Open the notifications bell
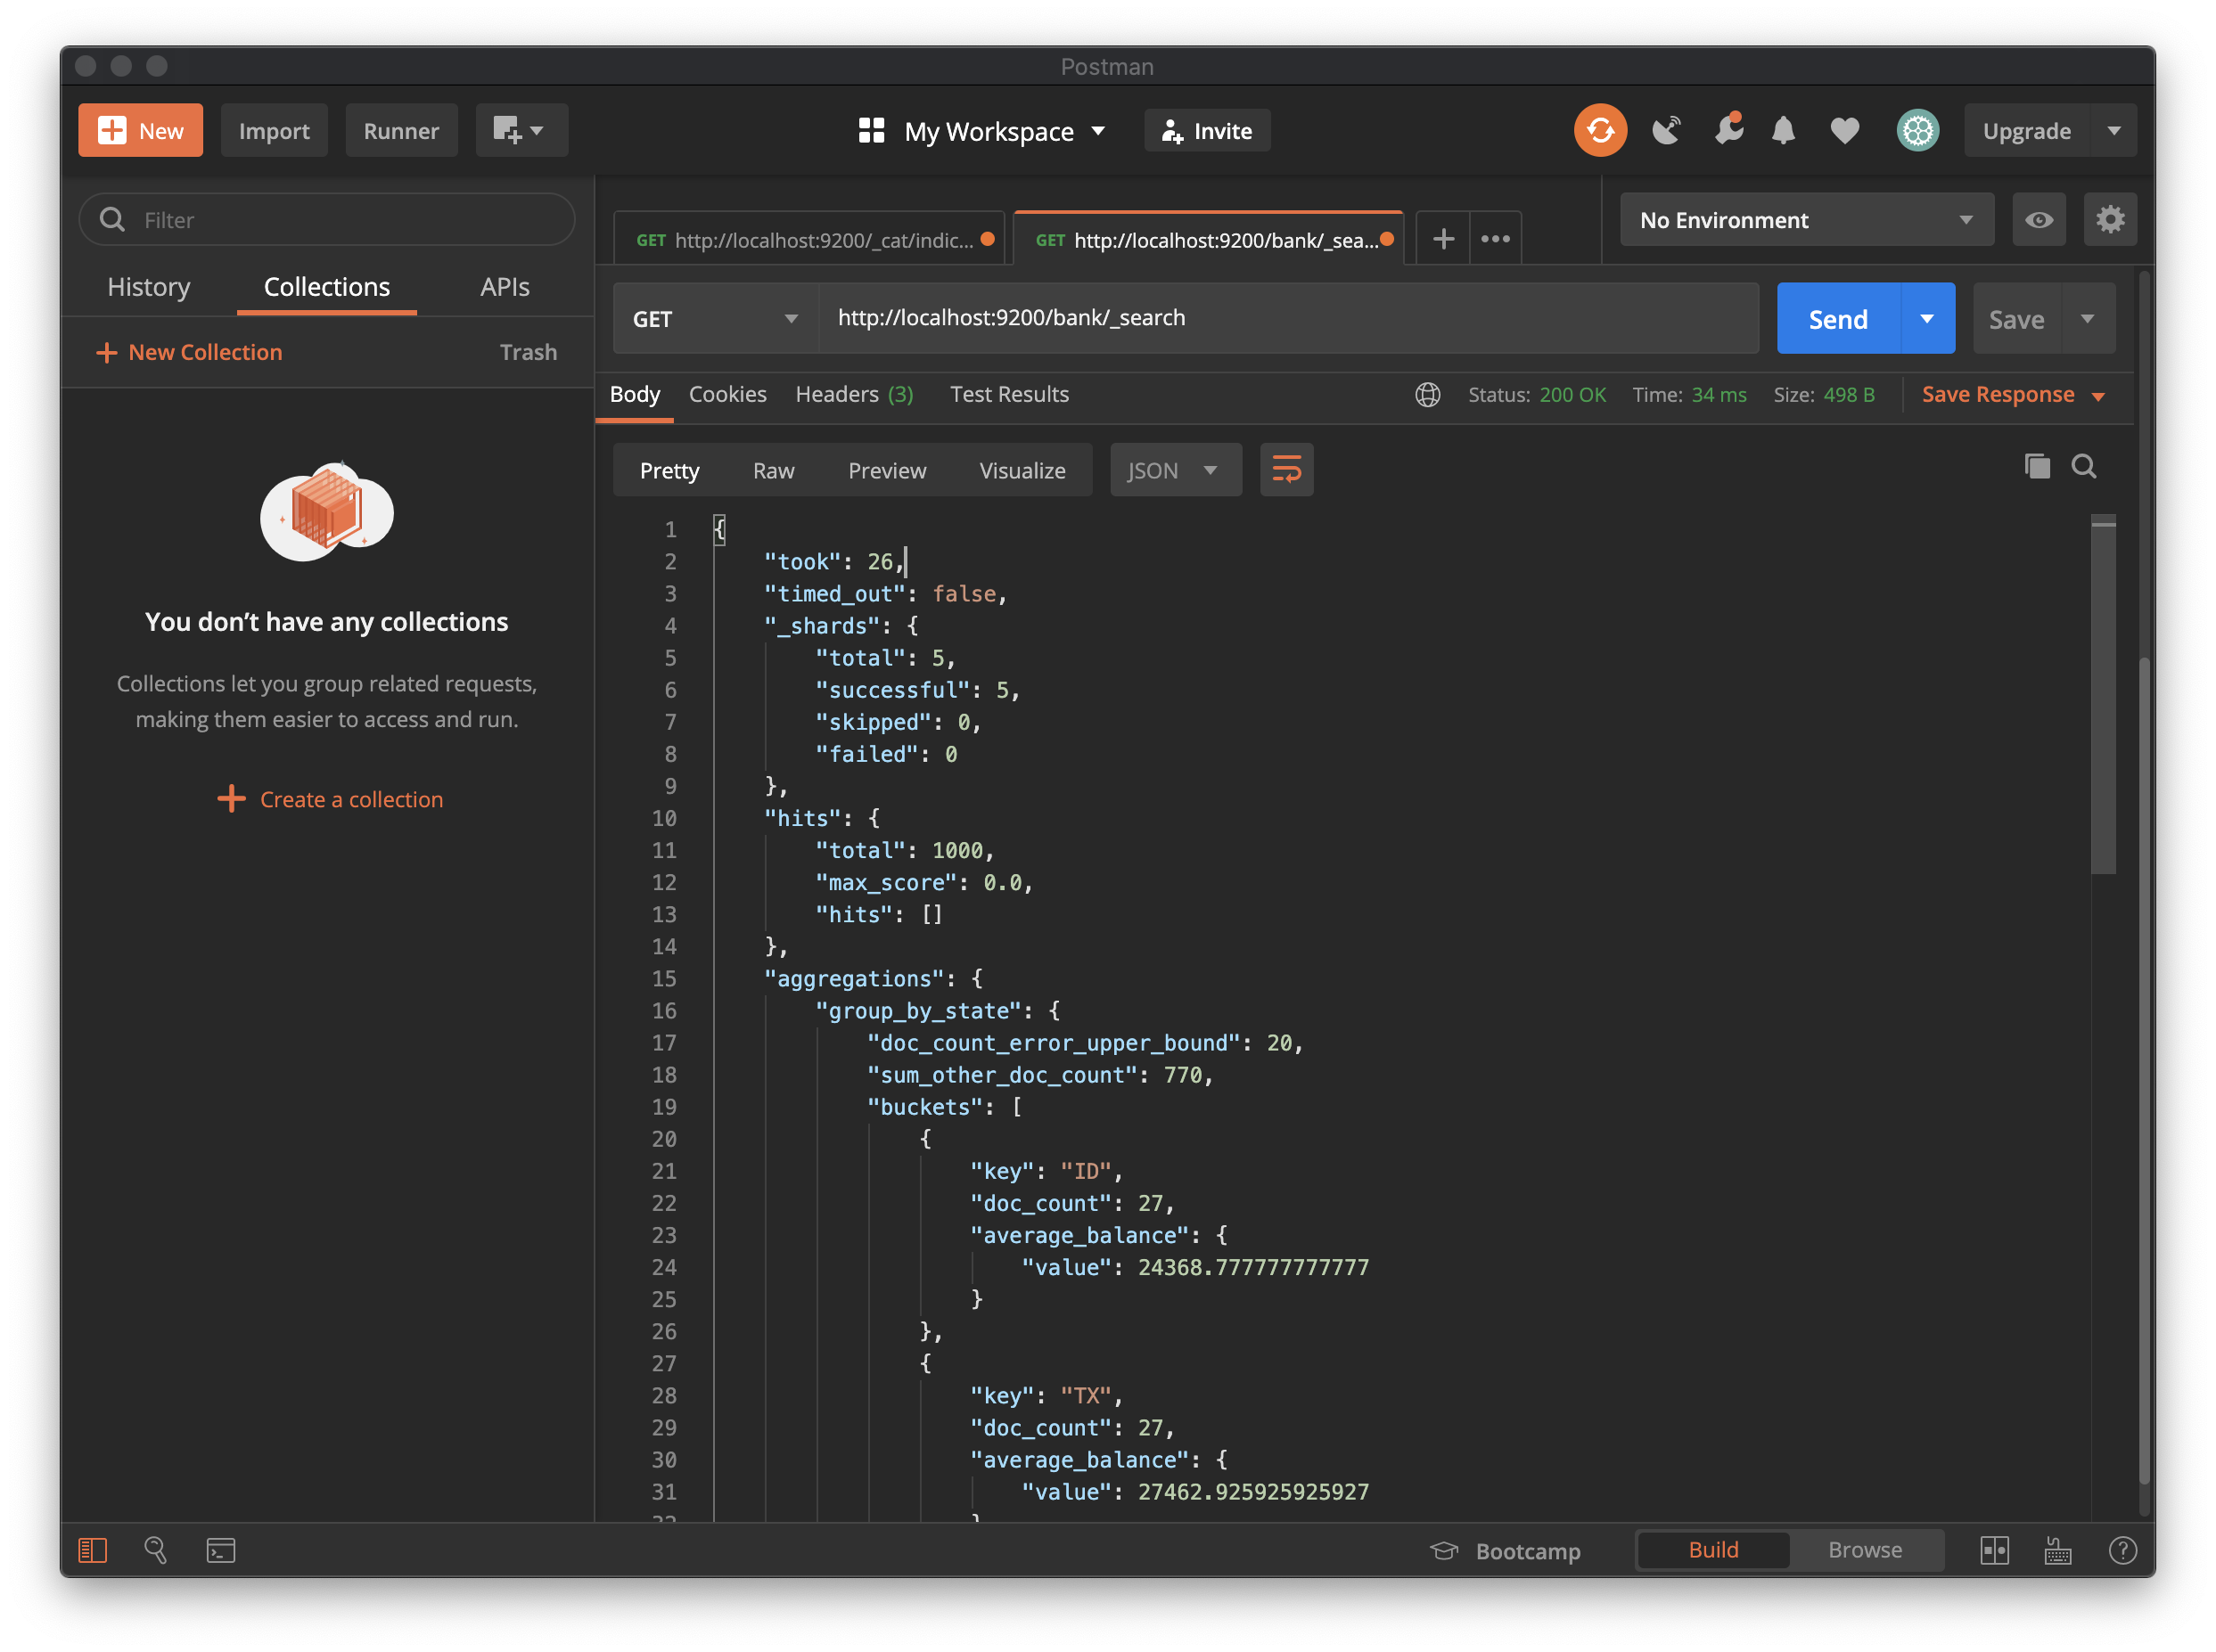Screen dimensions: 2216x1652 (x=1783, y=131)
